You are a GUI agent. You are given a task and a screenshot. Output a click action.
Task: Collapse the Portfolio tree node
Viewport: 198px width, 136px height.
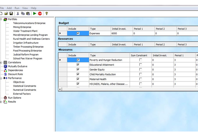coord(1,19)
